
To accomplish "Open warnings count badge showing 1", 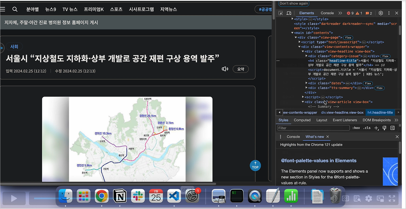I will pos(359,13).
